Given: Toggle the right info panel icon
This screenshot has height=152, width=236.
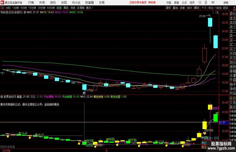Looking at the screenshot, I should click(x=217, y=12).
